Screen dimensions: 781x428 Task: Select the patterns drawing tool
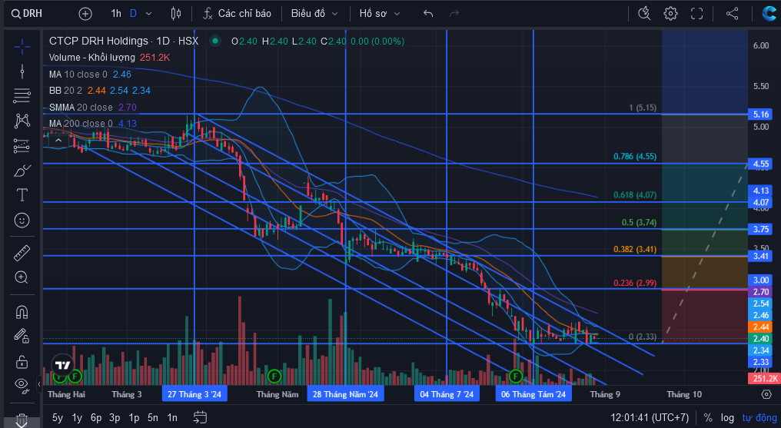22,121
